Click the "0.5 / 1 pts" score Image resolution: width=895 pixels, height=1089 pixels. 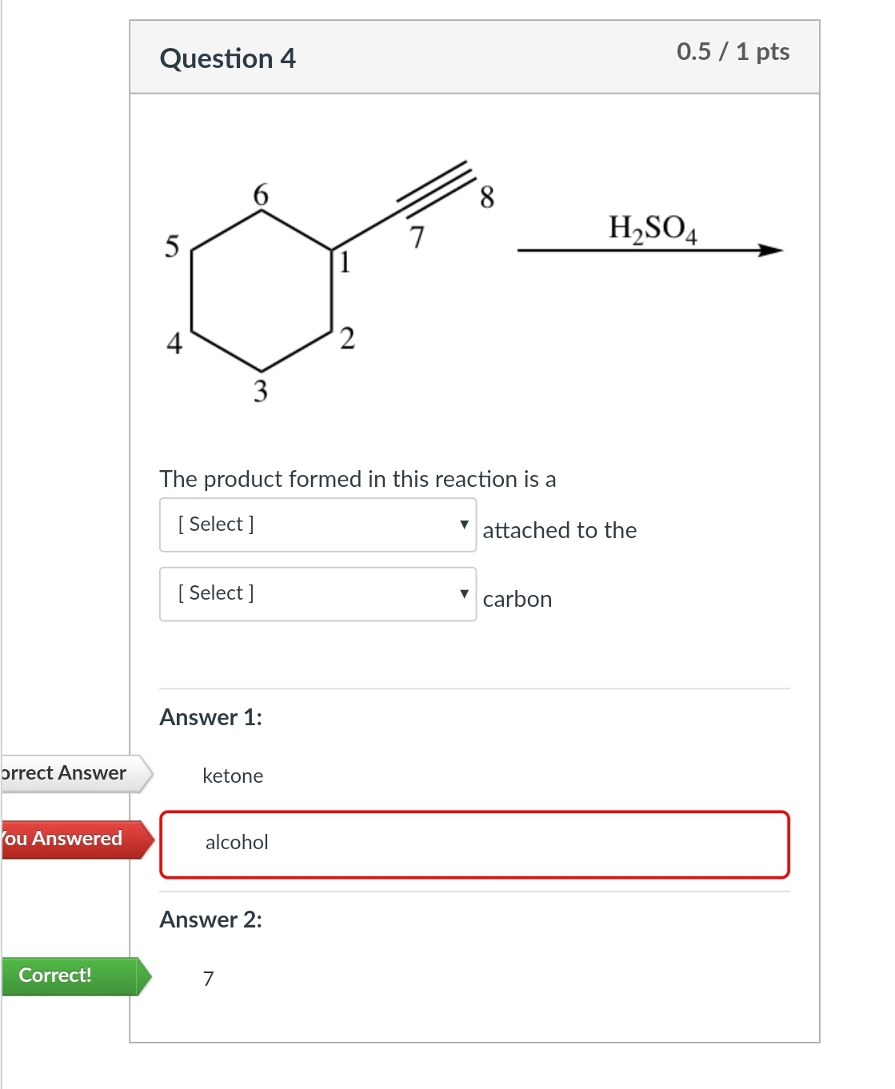pos(733,52)
